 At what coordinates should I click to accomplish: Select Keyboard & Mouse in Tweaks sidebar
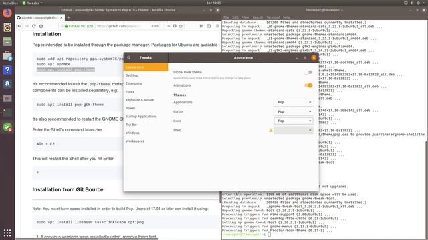click(146, 100)
